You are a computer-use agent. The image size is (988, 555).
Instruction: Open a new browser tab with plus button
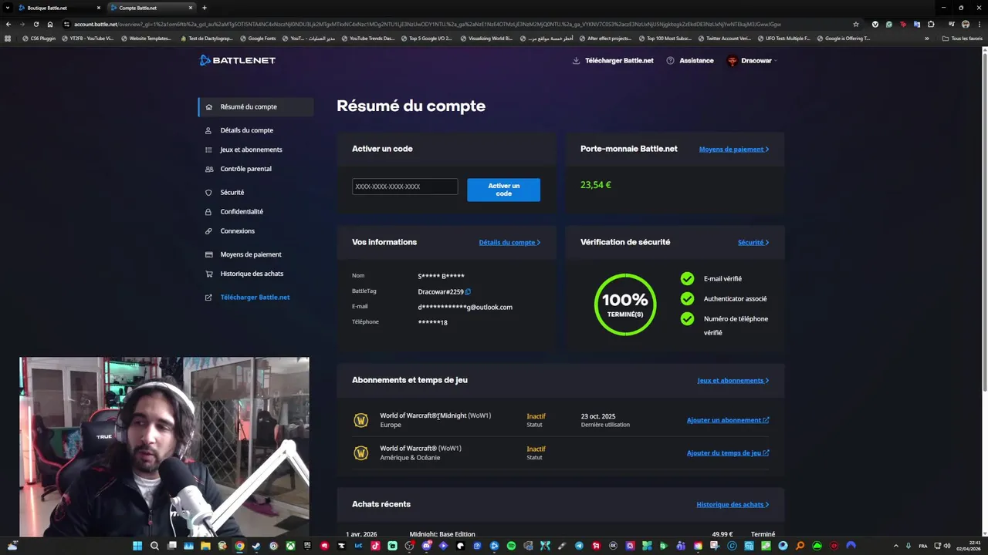tap(205, 8)
